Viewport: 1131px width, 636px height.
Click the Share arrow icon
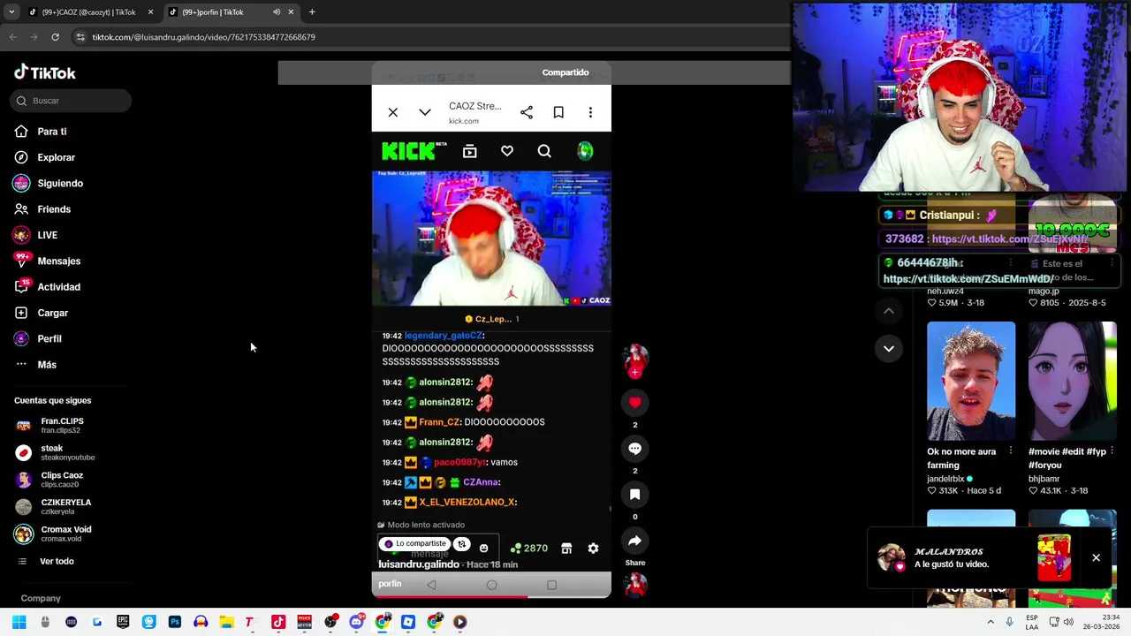(x=634, y=541)
